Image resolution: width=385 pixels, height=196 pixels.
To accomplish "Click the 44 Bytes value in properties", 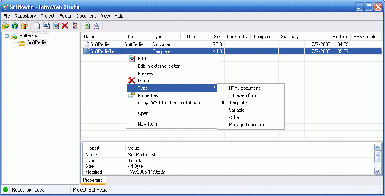I will (137, 166).
